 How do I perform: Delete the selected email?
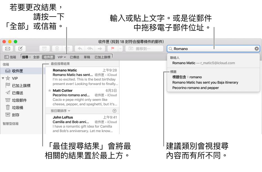point(57,48)
